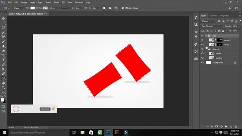242x136 pixels.
Task: Open the shape Stroke color swatch
Action: click(45, 8)
